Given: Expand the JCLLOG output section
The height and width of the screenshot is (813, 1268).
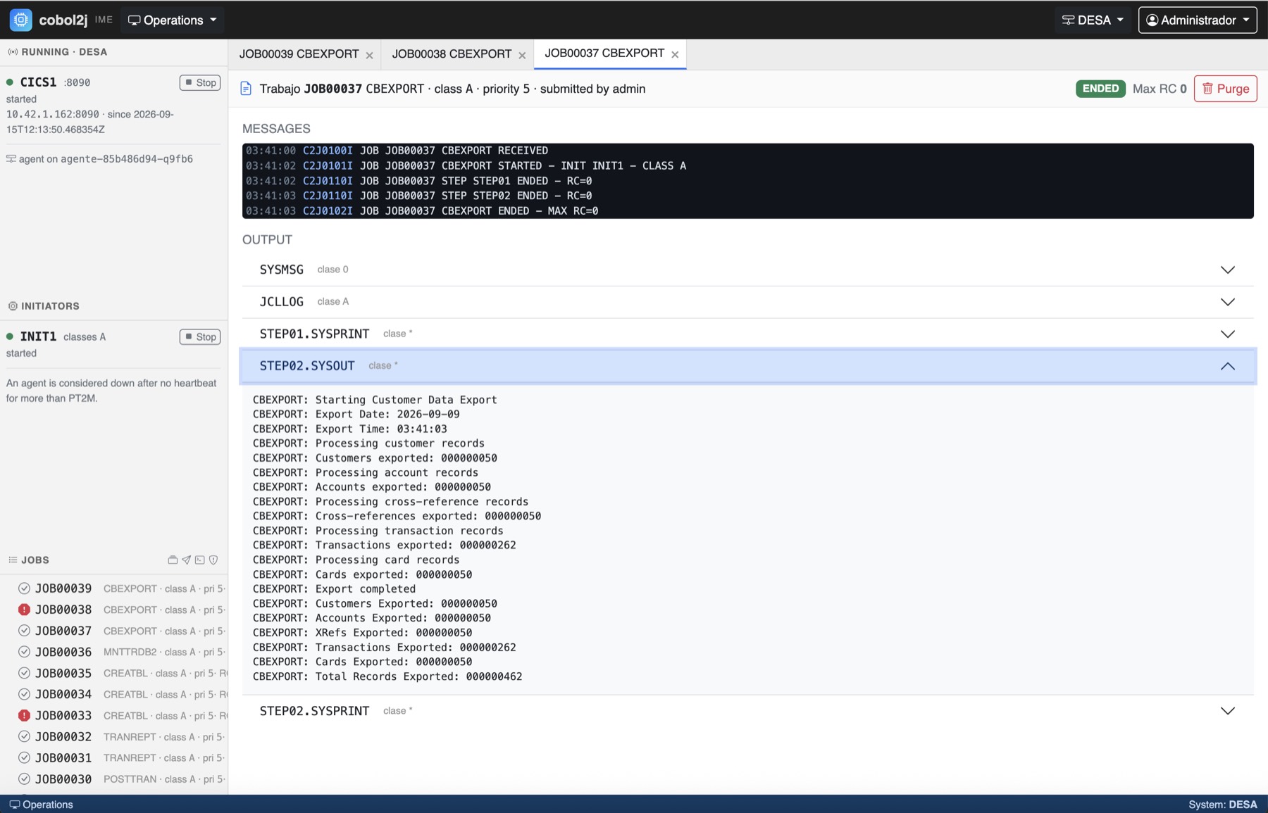Looking at the screenshot, I should coord(747,302).
